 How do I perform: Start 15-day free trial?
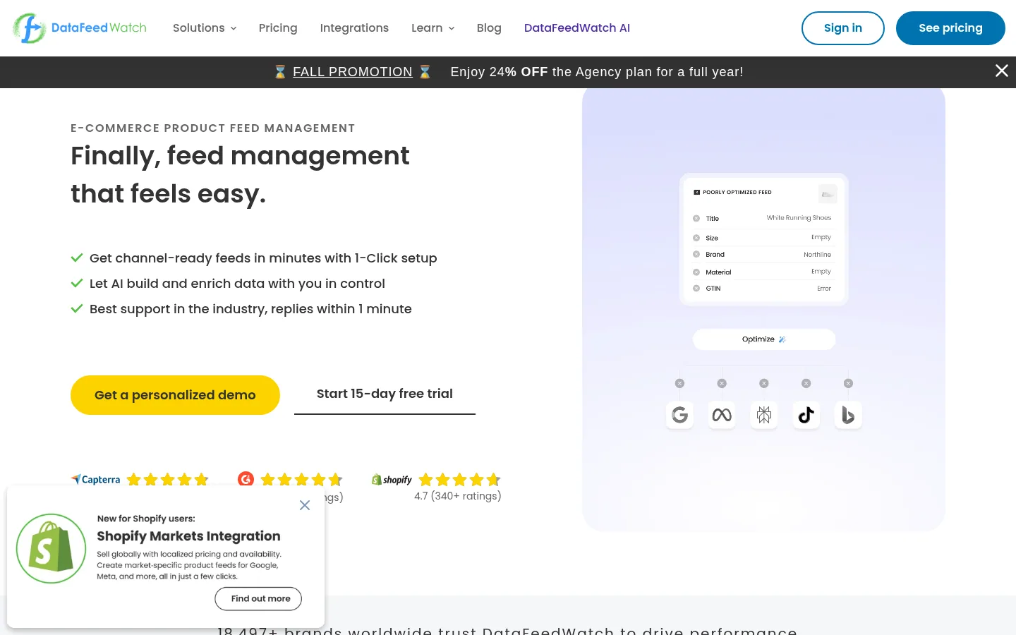[x=385, y=394]
